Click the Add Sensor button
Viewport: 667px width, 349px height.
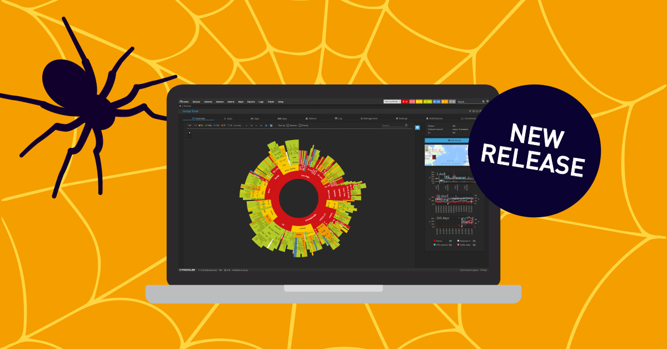(455, 141)
